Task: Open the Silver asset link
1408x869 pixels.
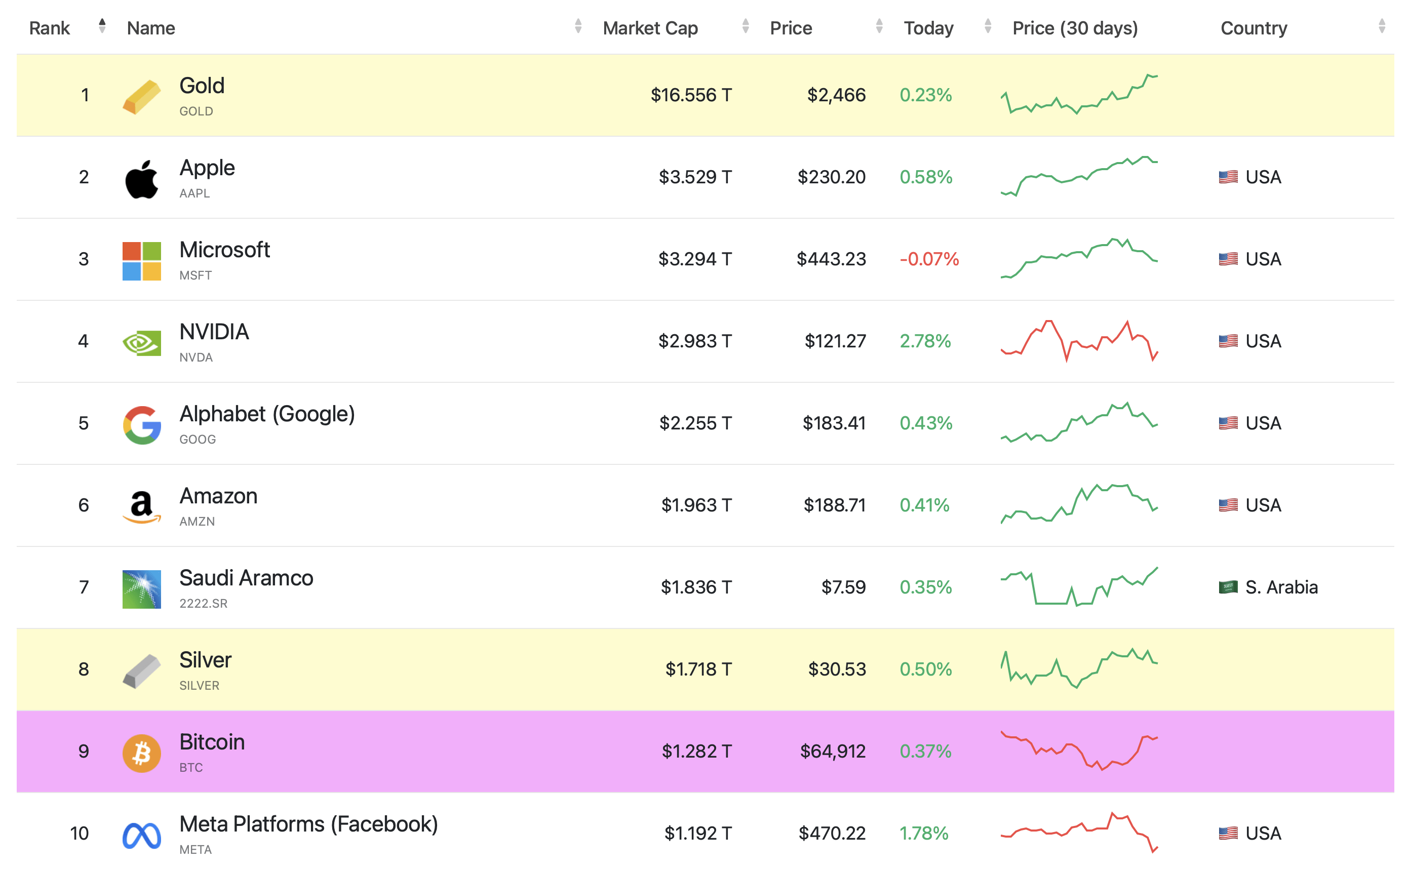Action: pos(205,660)
